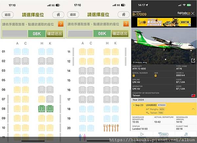The width and height of the screenshot is (197, 143).
Task: Collapse the Sep 23 UIA8680 flight chevron
Action: tap(193, 109)
